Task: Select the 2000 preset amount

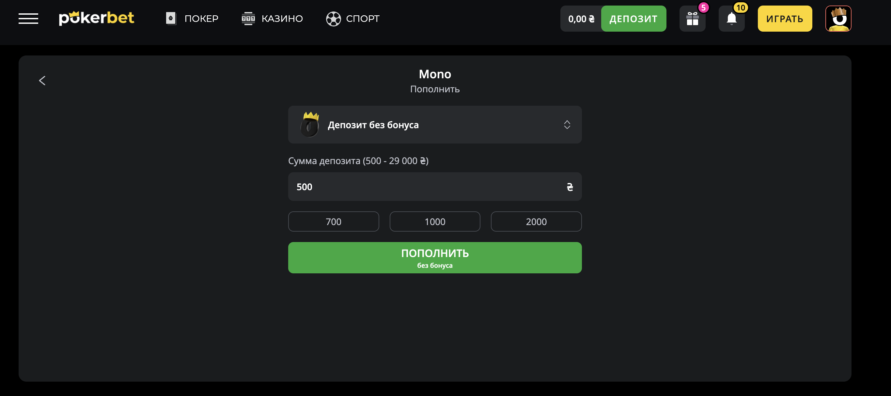Action: click(x=536, y=221)
